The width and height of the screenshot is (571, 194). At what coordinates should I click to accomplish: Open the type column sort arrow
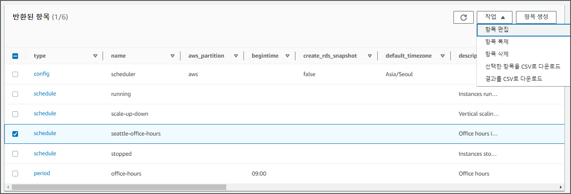click(x=95, y=56)
